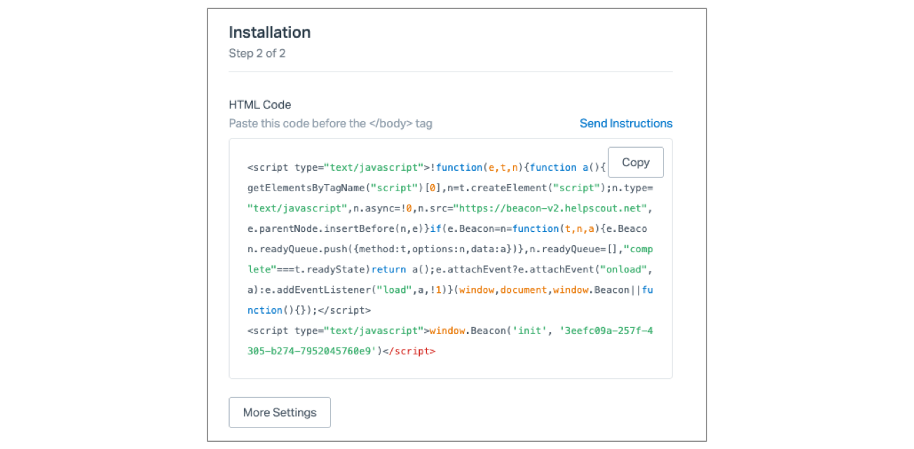The height and width of the screenshot is (449, 914).
Task: Click the beacon-v2.helpscout.net URL in code
Action: point(554,208)
